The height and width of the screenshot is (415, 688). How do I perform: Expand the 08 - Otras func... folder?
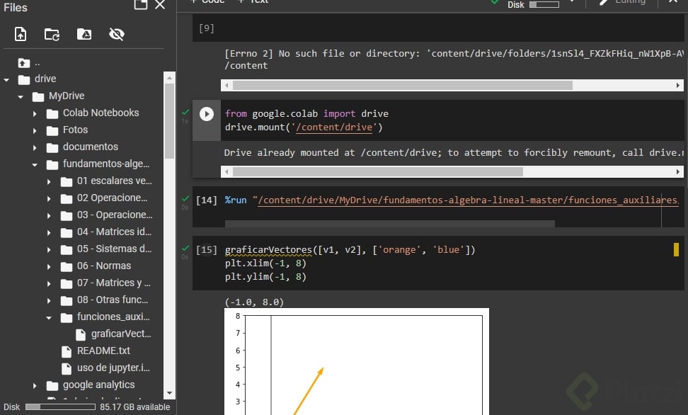pos(49,301)
